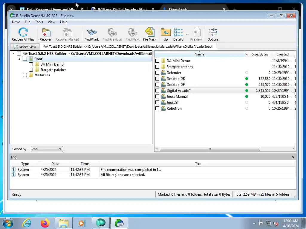Open the Help menu

click(64, 22)
